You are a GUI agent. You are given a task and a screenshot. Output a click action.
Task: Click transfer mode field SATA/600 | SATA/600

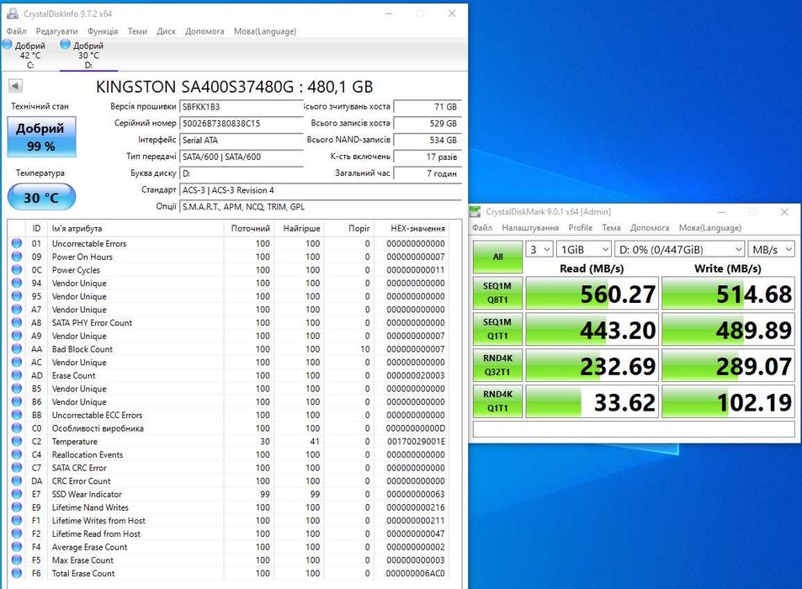pos(242,157)
